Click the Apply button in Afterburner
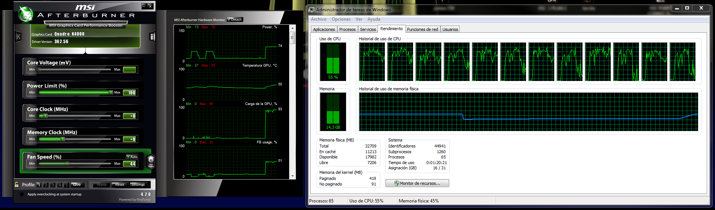Screen dimensions: 715x210 pyautogui.click(x=102, y=185)
